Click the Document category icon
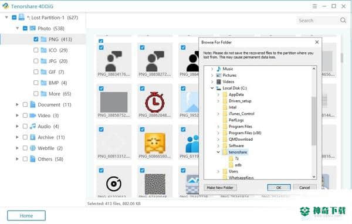The image size is (352, 224). 33,104
